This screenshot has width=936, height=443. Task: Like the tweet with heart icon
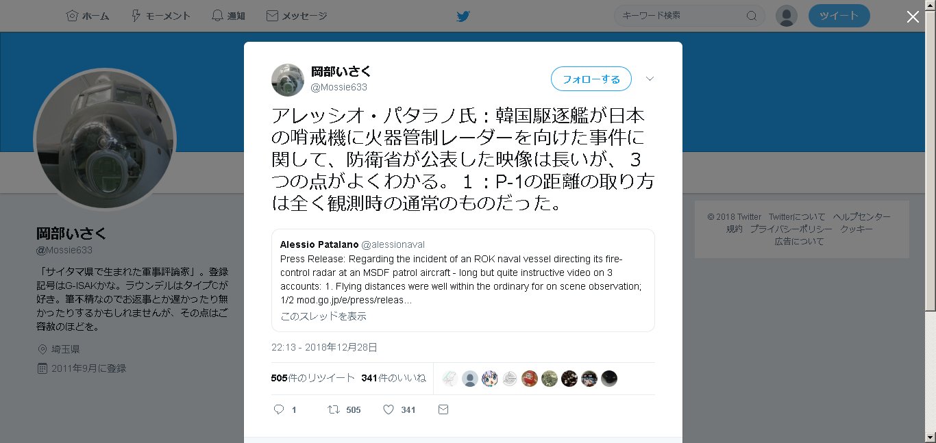388,409
